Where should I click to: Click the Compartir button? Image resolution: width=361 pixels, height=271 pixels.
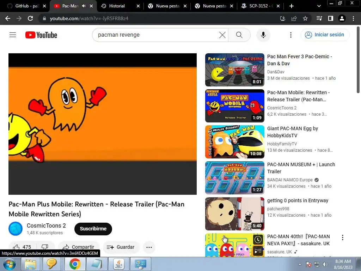click(79, 247)
